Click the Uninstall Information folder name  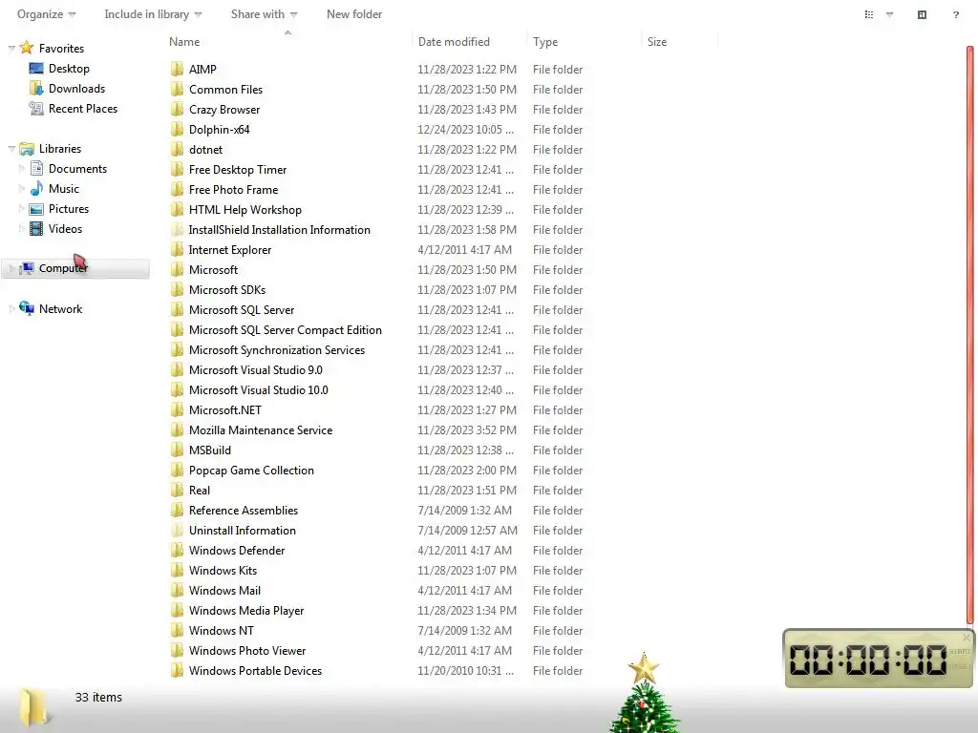point(242,530)
